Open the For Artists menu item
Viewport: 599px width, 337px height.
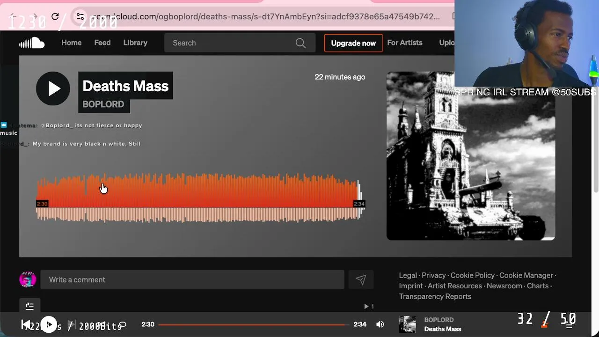click(x=405, y=43)
